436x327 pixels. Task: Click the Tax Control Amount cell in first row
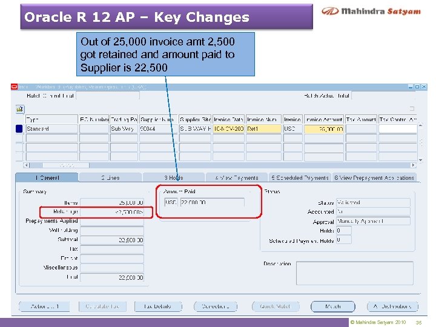tap(398, 129)
